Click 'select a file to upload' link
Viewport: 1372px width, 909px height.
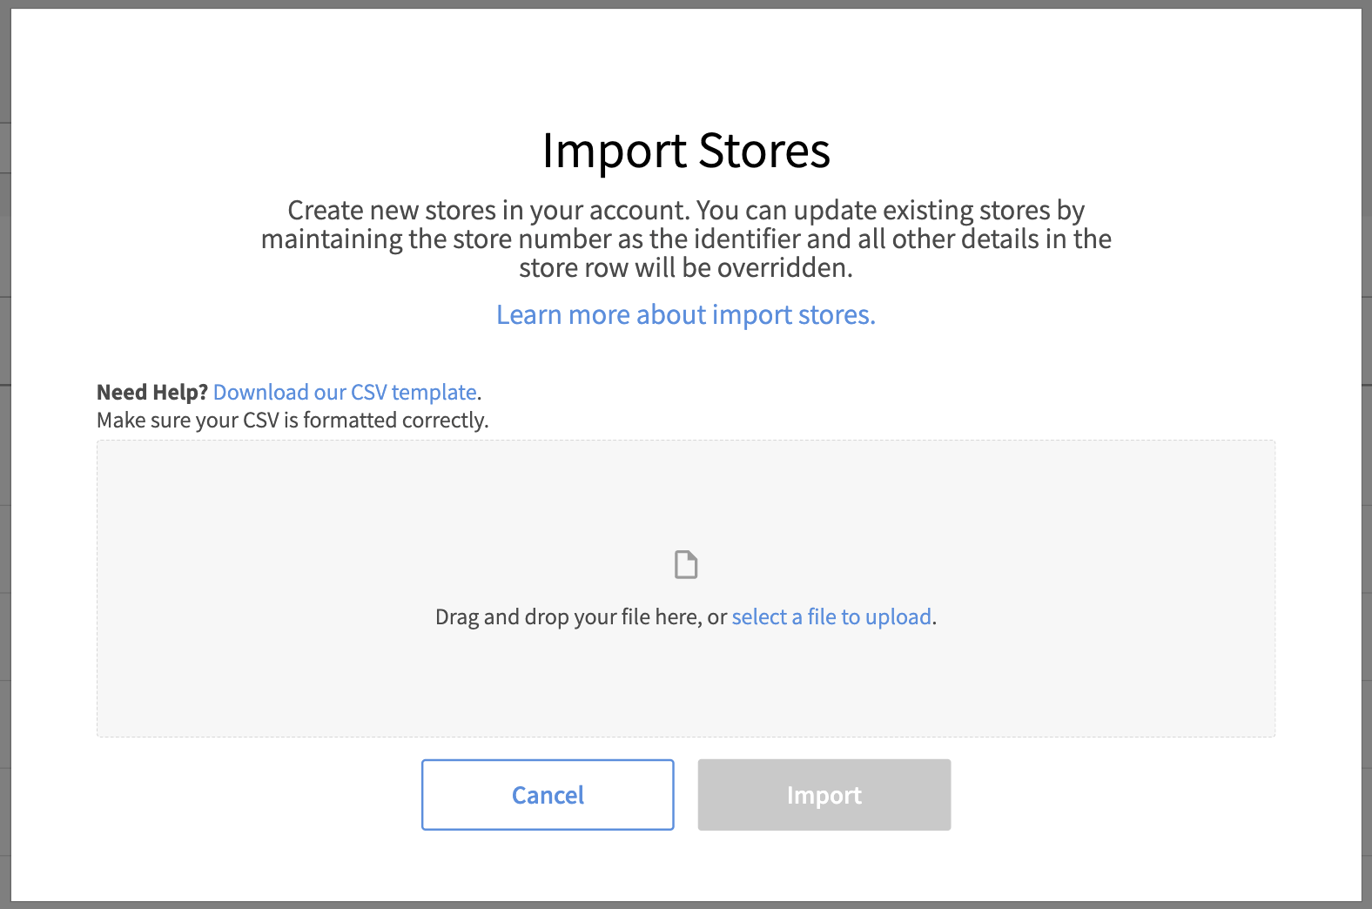[831, 617]
